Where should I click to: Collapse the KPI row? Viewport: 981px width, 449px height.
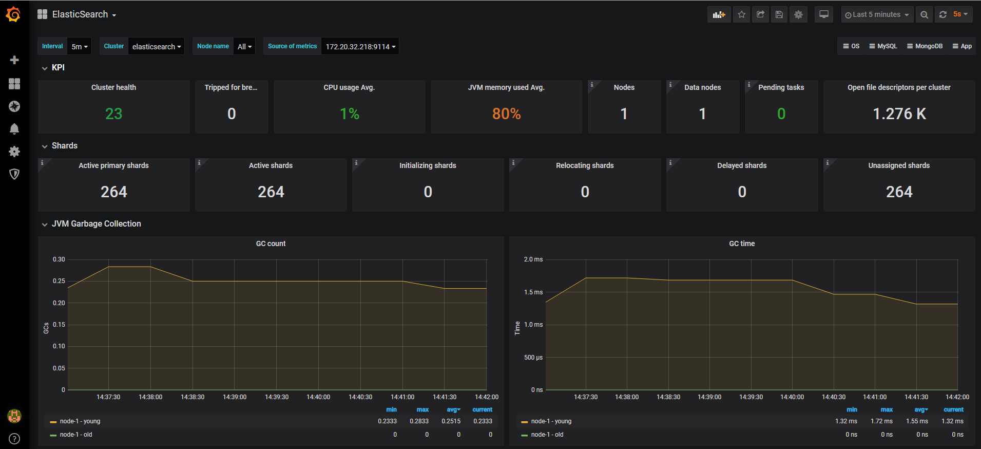pyautogui.click(x=53, y=68)
